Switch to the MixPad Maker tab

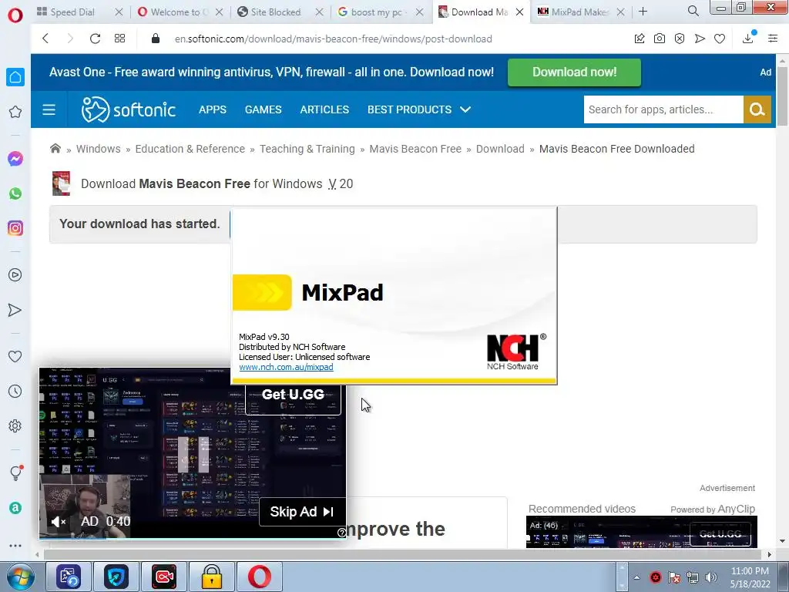579,12
